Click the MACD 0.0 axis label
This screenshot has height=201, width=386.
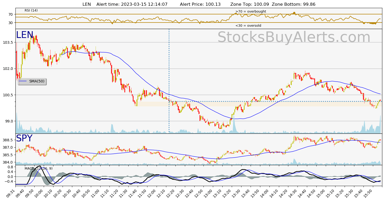[x=10, y=176]
